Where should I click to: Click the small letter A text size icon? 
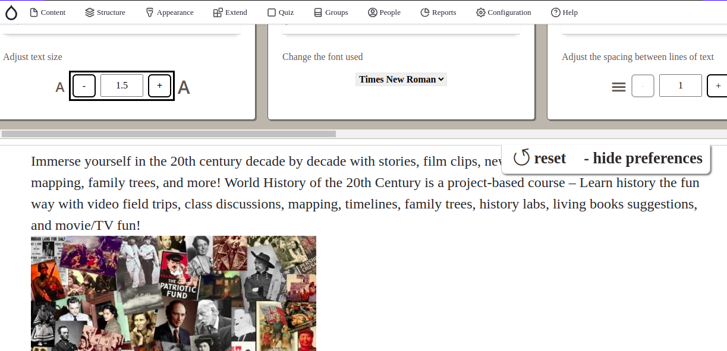pyautogui.click(x=60, y=88)
